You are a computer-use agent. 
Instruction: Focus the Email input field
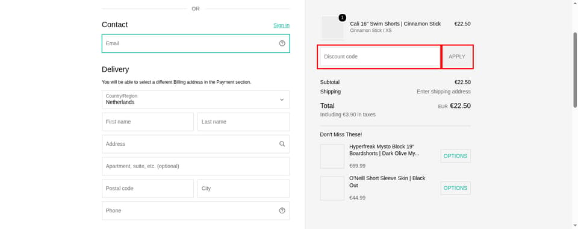pos(196,43)
